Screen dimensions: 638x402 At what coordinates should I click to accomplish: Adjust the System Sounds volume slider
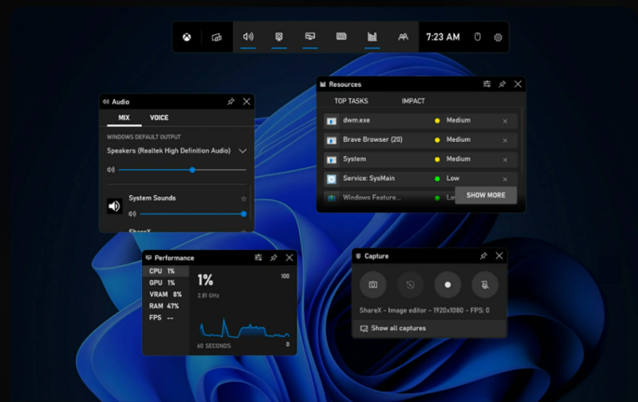point(193,214)
